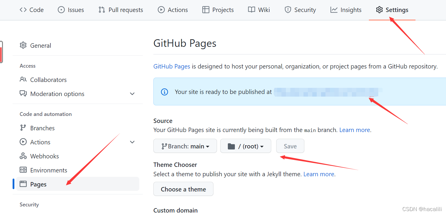Image resolution: width=446 pixels, height=214 pixels.
Task: Click Learn more link under Theme Chooser
Action: point(319,174)
